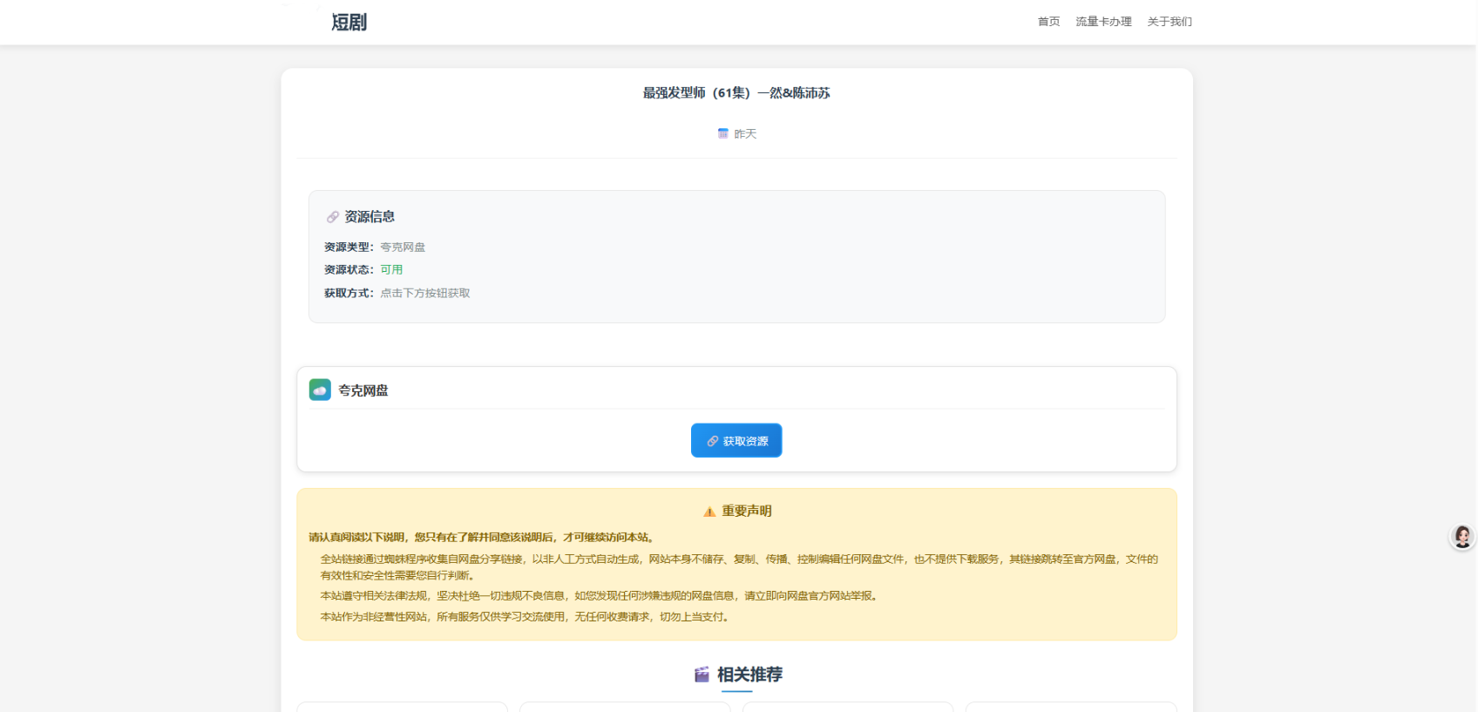Click the line starting 本站作为非经营性网站
1478x712 pixels.
(x=526, y=617)
